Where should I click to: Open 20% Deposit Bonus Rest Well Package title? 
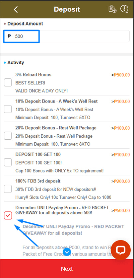56,128
